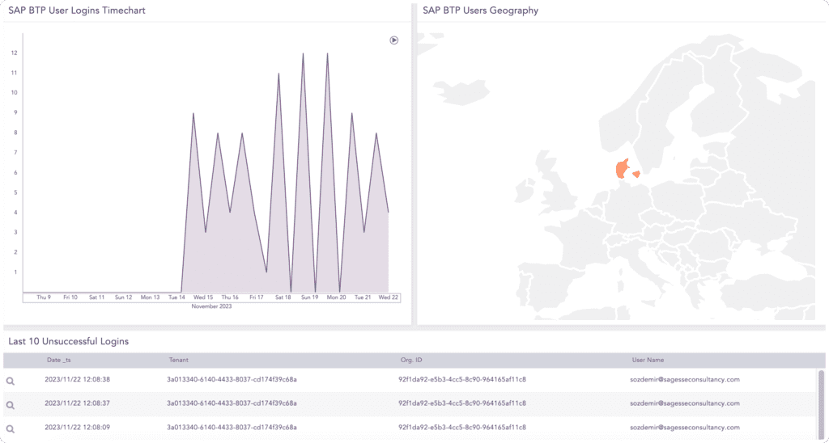Click the y-axis value 12

click(x=15, y=53)
